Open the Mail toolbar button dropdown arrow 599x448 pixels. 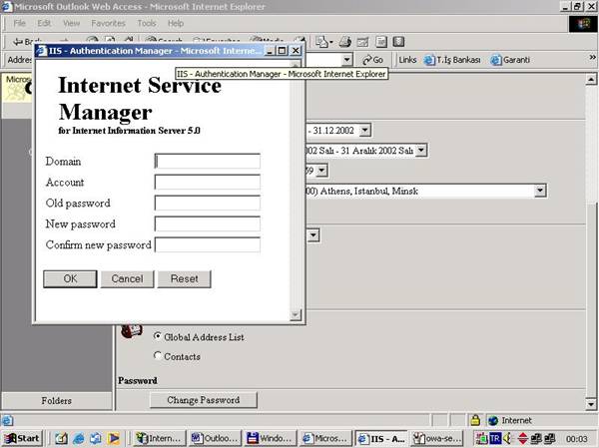(x=331, y=42)
